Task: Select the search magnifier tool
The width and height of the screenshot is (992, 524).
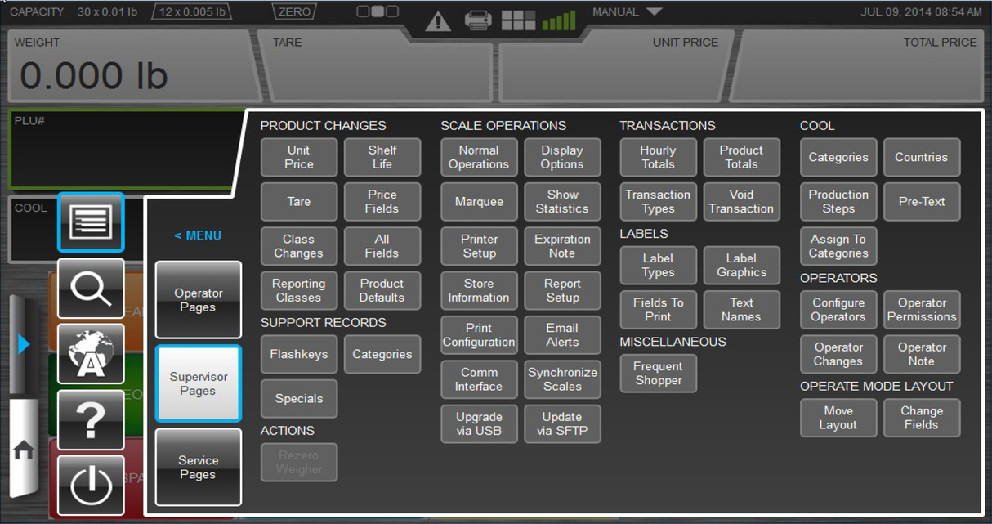Action: tap(90, 289)
